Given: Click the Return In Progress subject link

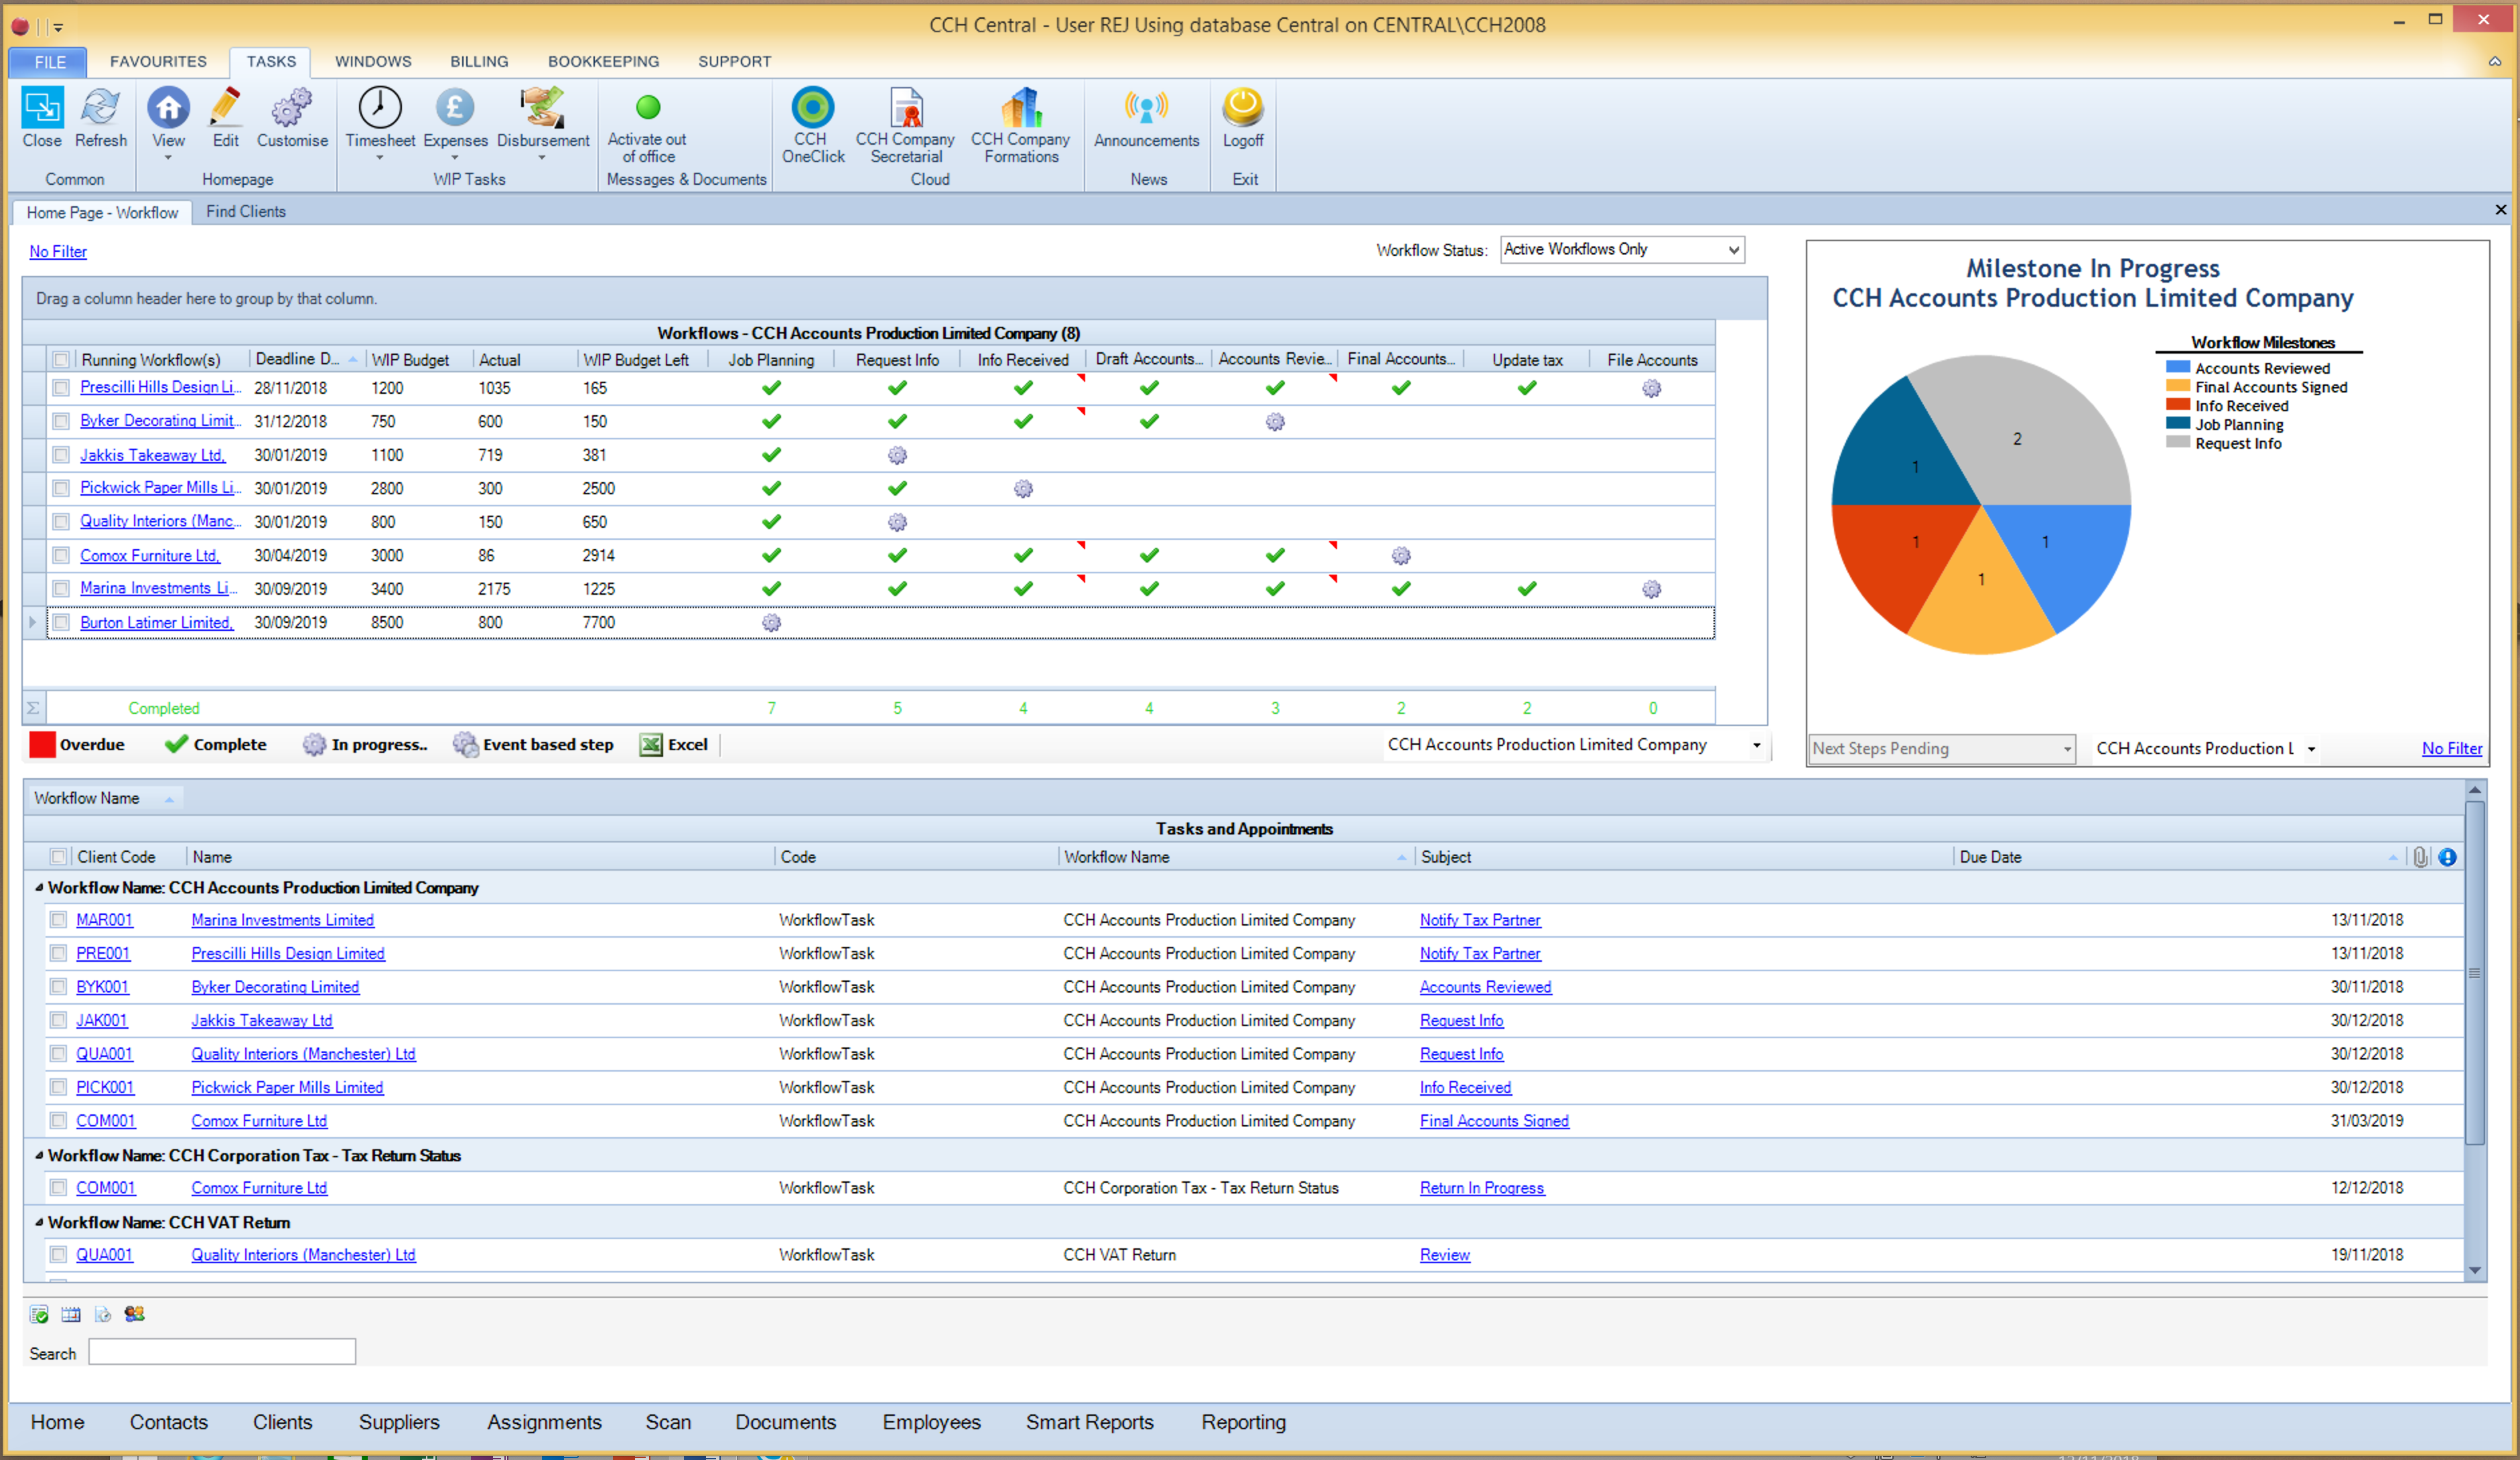Looking at the screenshot, I should pos(1481,1188).
